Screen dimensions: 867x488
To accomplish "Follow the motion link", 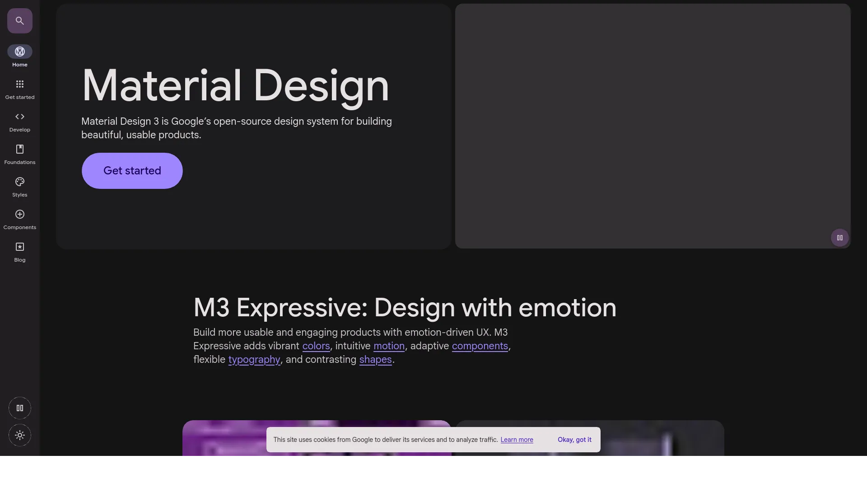I will tap(389, 346).
